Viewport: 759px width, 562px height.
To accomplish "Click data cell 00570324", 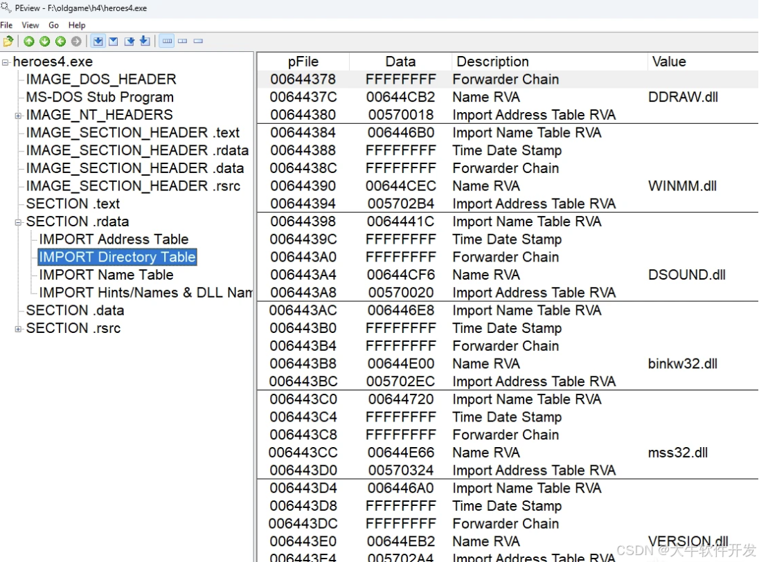I will (401, 470).
